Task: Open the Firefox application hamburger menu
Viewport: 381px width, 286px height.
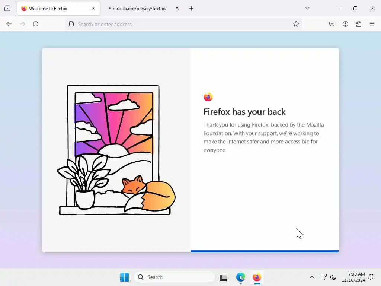Action: click(372, 24)
